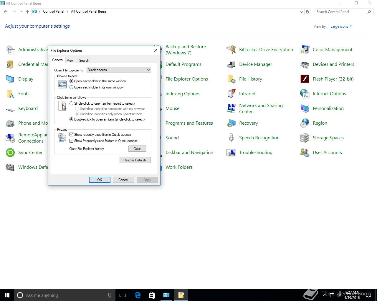Open the Default Programs link
Image resolution: width=377 pixels, height=301 pixels.
[183, 64]
